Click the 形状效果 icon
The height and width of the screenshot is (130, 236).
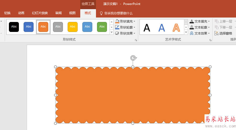click(117, 33)
